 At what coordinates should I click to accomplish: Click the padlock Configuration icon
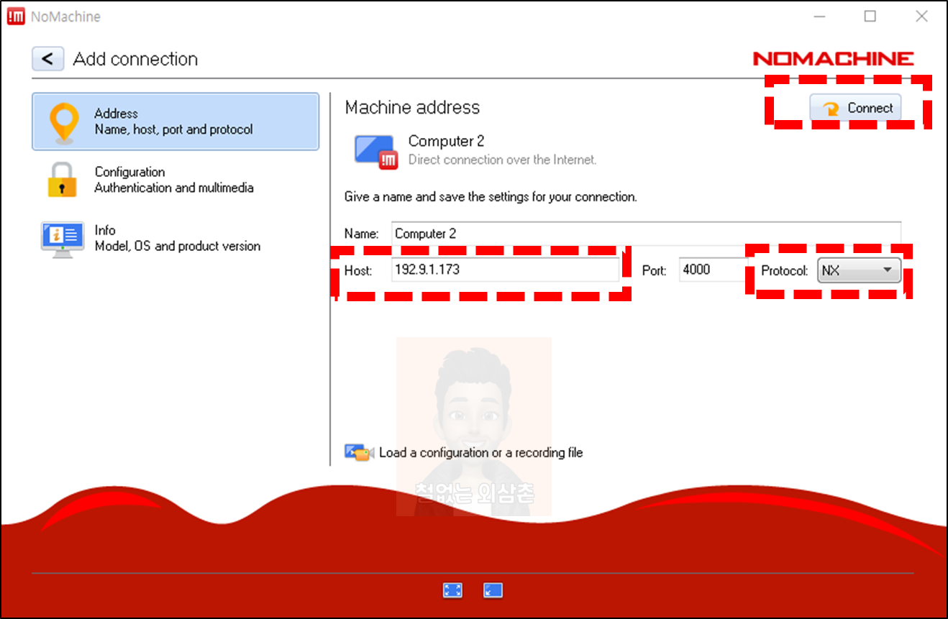62,180
